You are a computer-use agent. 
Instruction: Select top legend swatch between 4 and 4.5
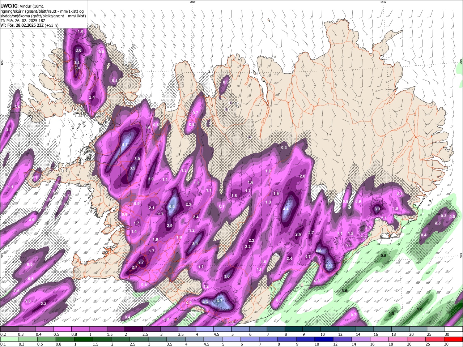click(205, 329)
